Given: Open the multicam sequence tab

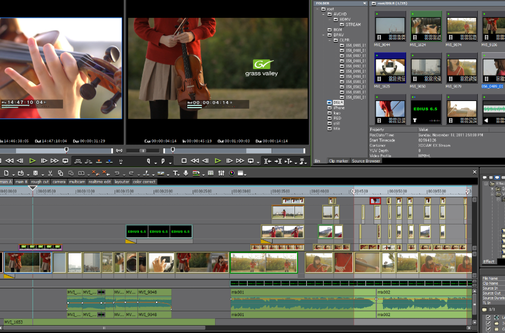Looking at the screenshot, I should click(77, 181).
